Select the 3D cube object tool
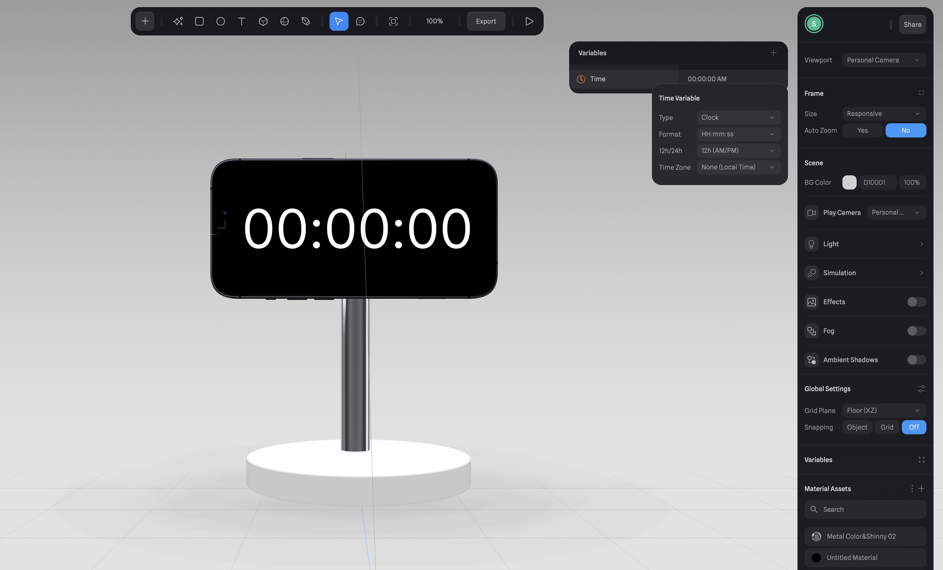The height and width of the screenshot is (570, 943). (263, 21)
